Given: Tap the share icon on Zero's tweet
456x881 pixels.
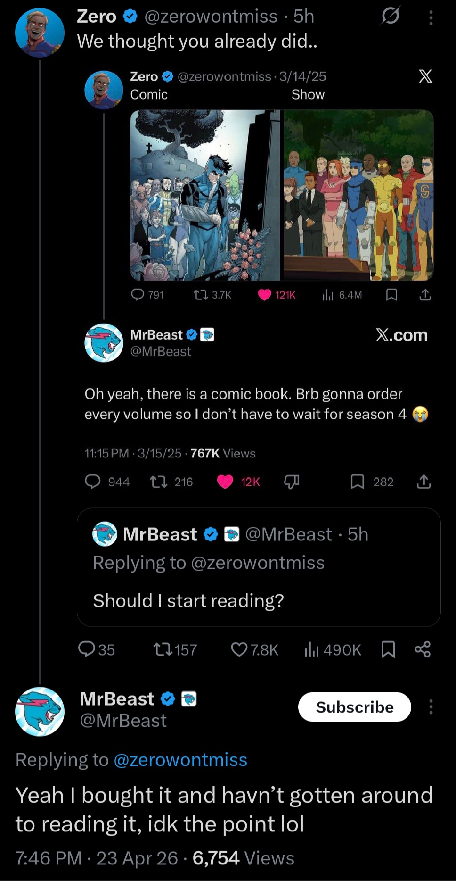Looking at the screenshot, I should pos(423,650).
